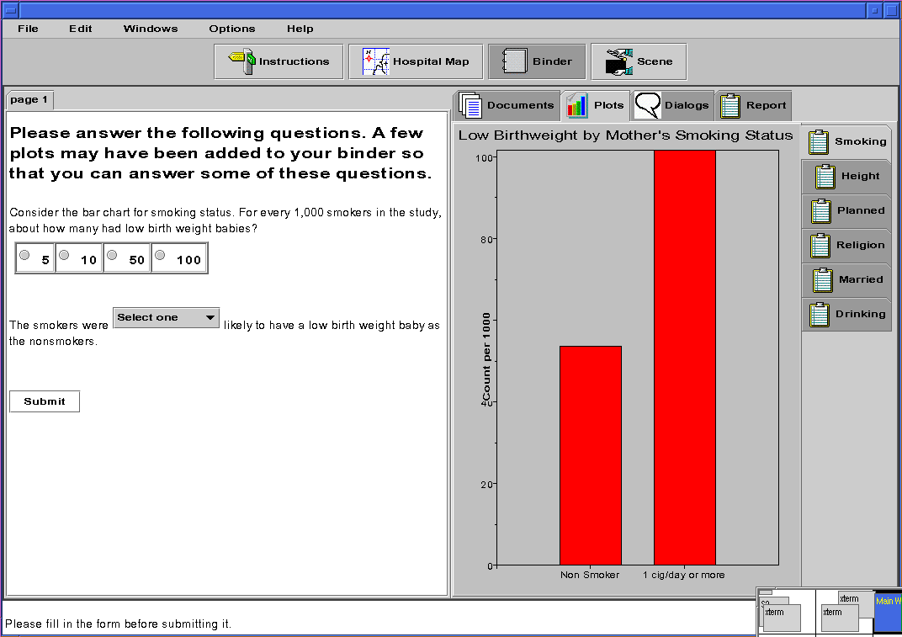
Task: Select the 100 answer radio button
Action: pos(160,255)
